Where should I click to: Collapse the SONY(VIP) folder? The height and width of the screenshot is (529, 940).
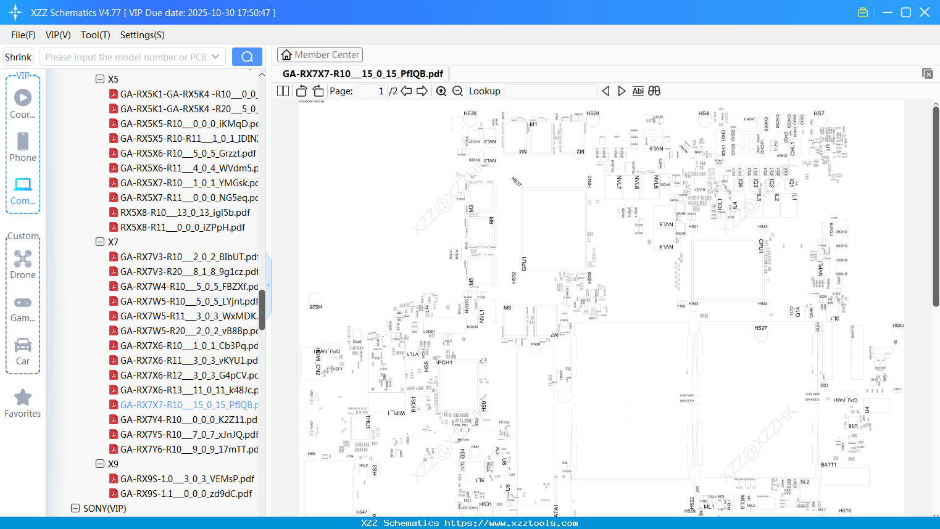[75, 508]
